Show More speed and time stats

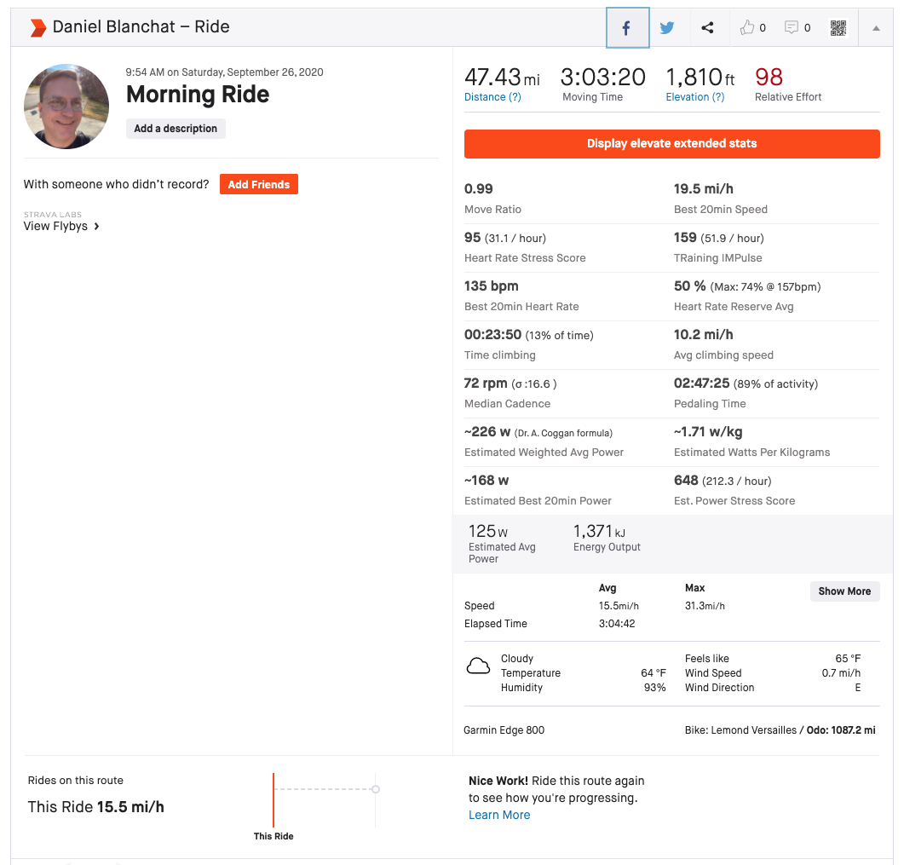(844, 591)
